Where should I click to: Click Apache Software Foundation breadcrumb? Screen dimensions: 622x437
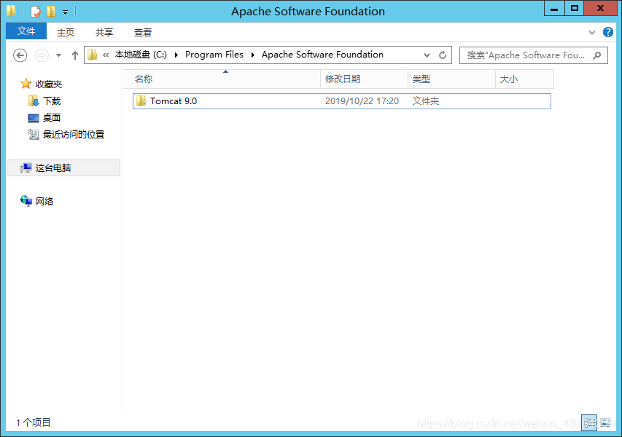(x=322, y=55)
